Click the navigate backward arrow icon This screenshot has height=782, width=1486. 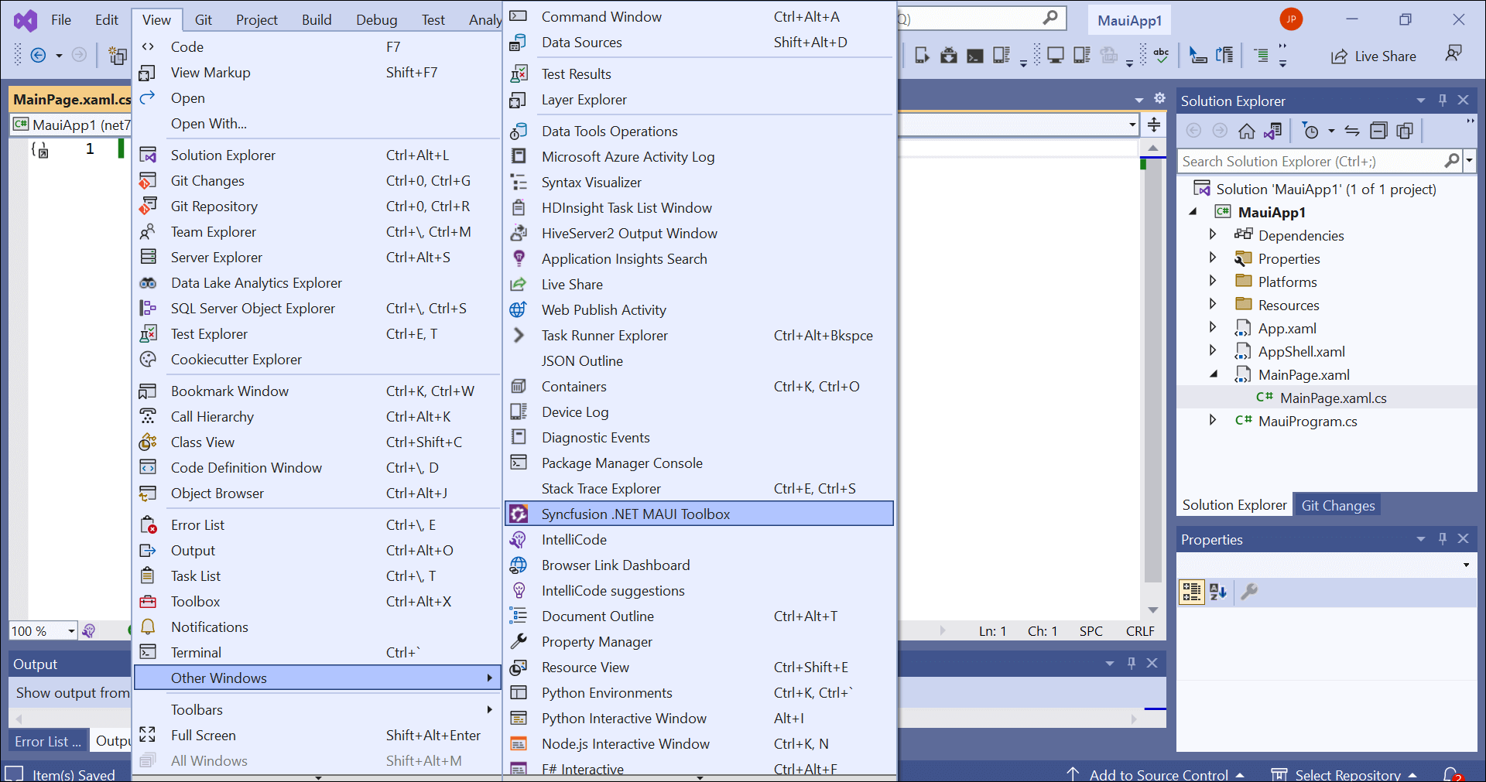click(x=38, y=55)
